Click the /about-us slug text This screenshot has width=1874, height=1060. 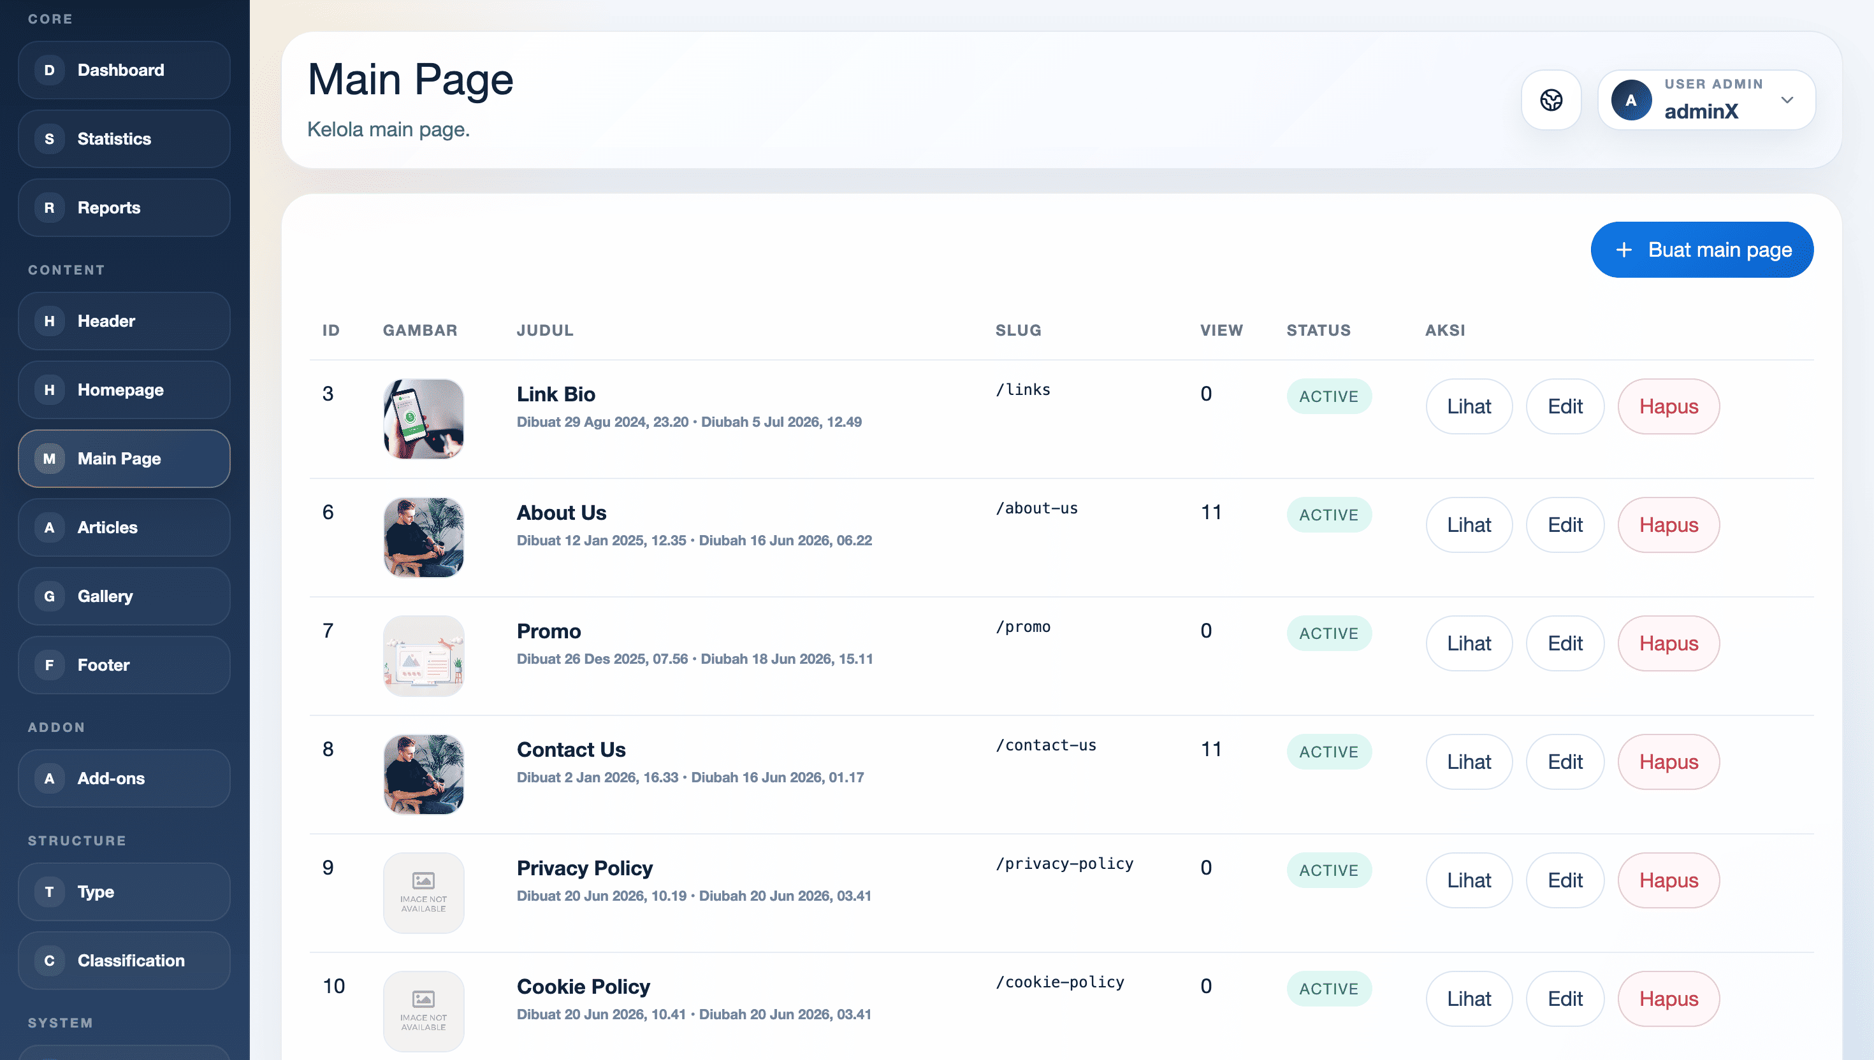point(1036,508)
